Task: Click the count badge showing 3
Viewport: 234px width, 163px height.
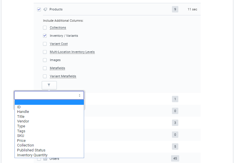Action: point(175,123)
